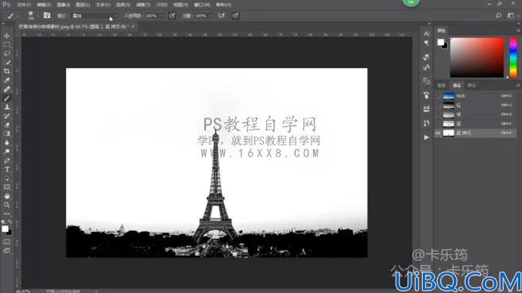Pick a color in the color field
The image size is (522, 293).
tap(477, 57)
